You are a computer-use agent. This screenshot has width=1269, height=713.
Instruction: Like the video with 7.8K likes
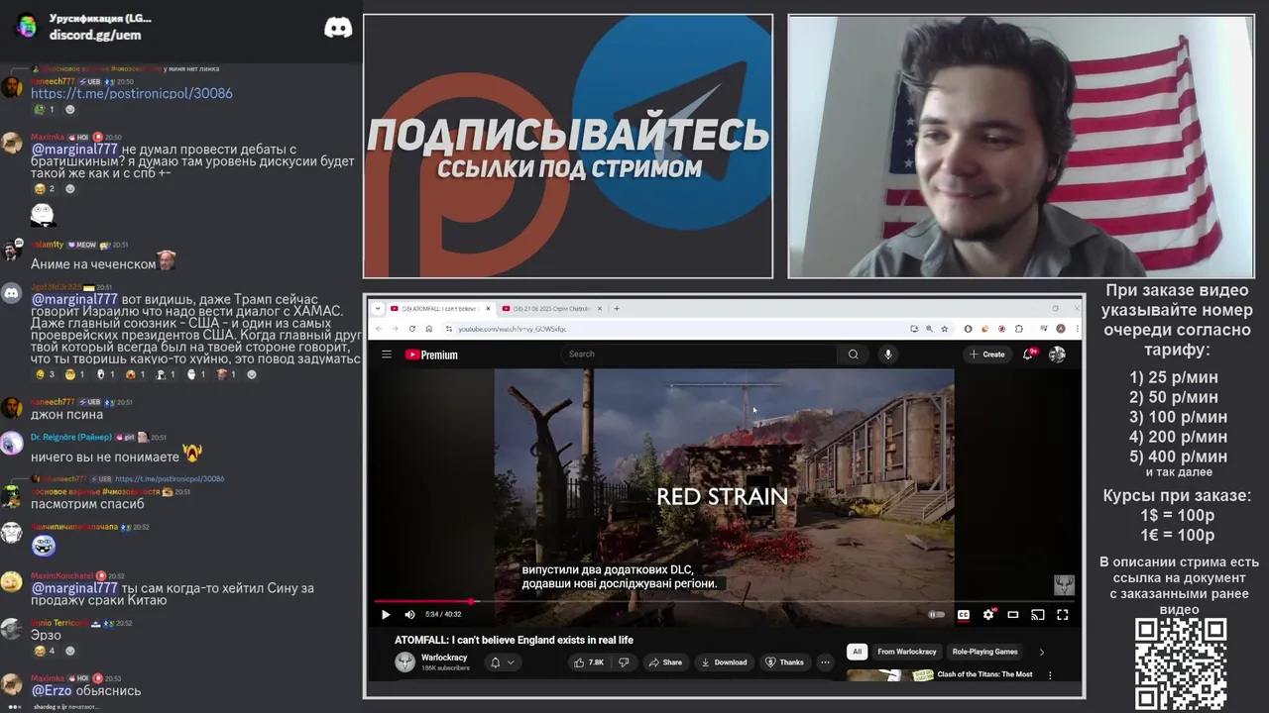589,662
